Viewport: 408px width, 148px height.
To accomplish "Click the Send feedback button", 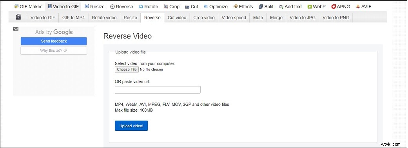I will click(x=54, y=41).
